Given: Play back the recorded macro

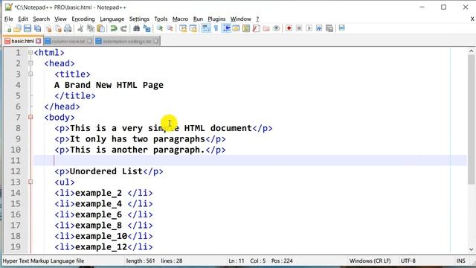Looking at the screenshot, I should click(x=309, y=28).
